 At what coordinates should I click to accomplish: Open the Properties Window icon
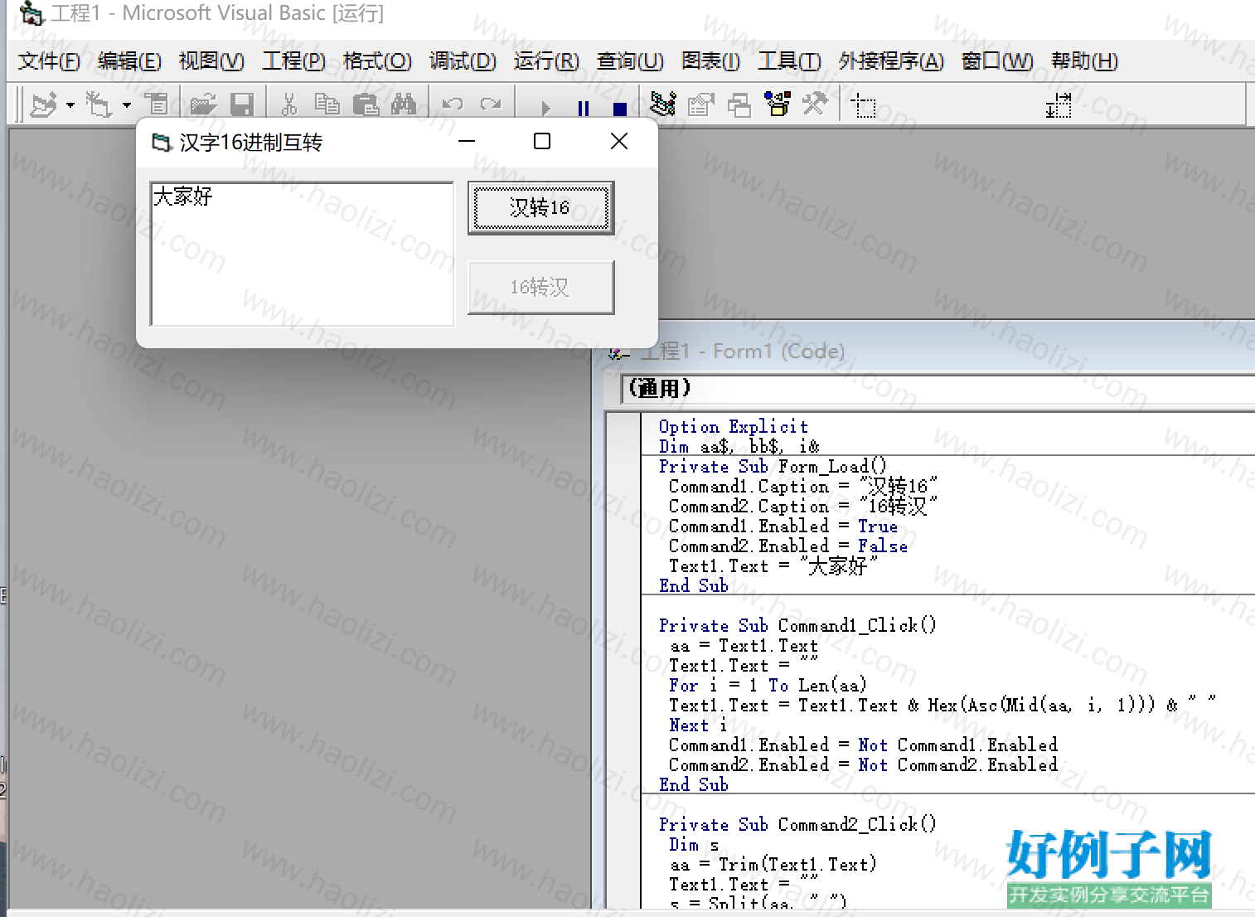[x=701, y=104]
